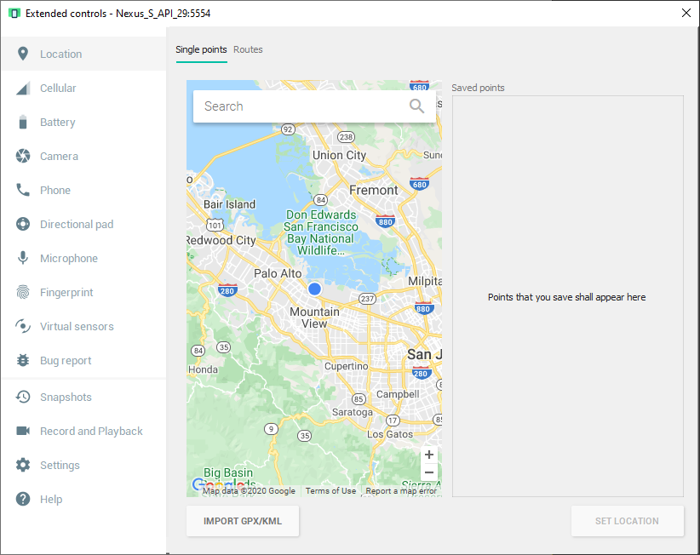
Task: Switch to the Routes tab
Action: coord(248,49)
